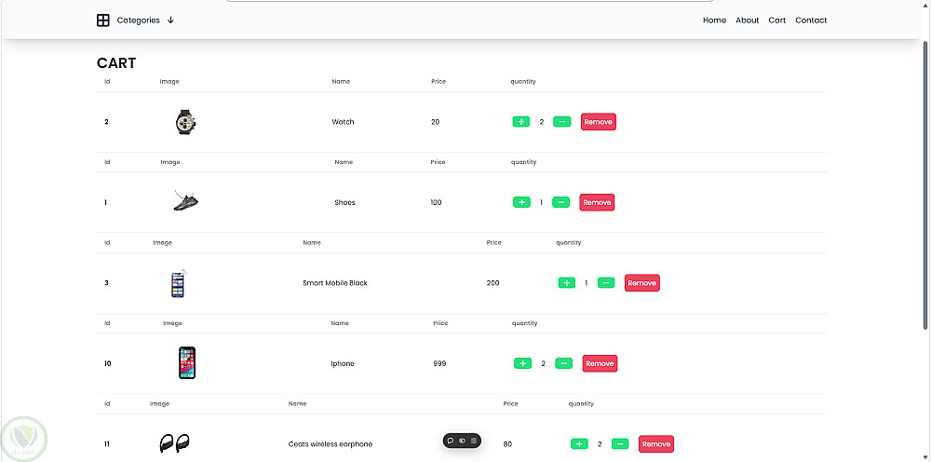
Task: Go to the Home page
Action: pos(714,20)
